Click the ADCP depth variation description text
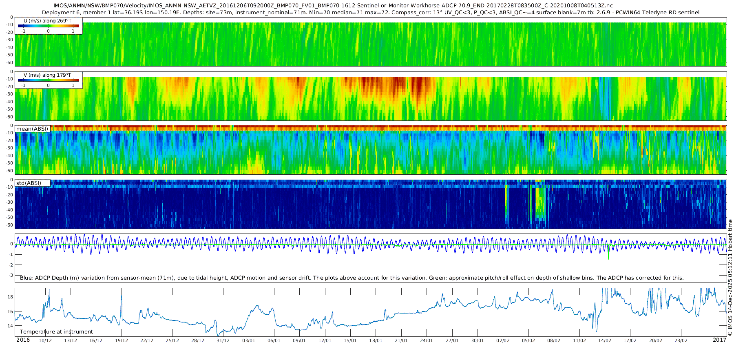Screen dimensions: 734x347 click(352, 278)
